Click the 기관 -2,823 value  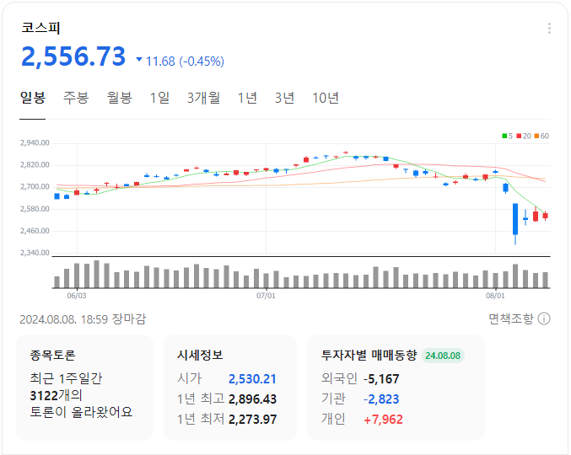pyautogui.click(x=381, y=399)
